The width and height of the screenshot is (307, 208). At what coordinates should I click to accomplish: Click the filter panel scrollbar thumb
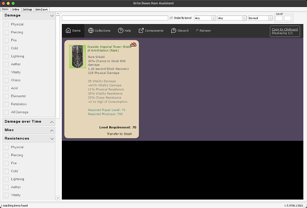click(57, 67)
